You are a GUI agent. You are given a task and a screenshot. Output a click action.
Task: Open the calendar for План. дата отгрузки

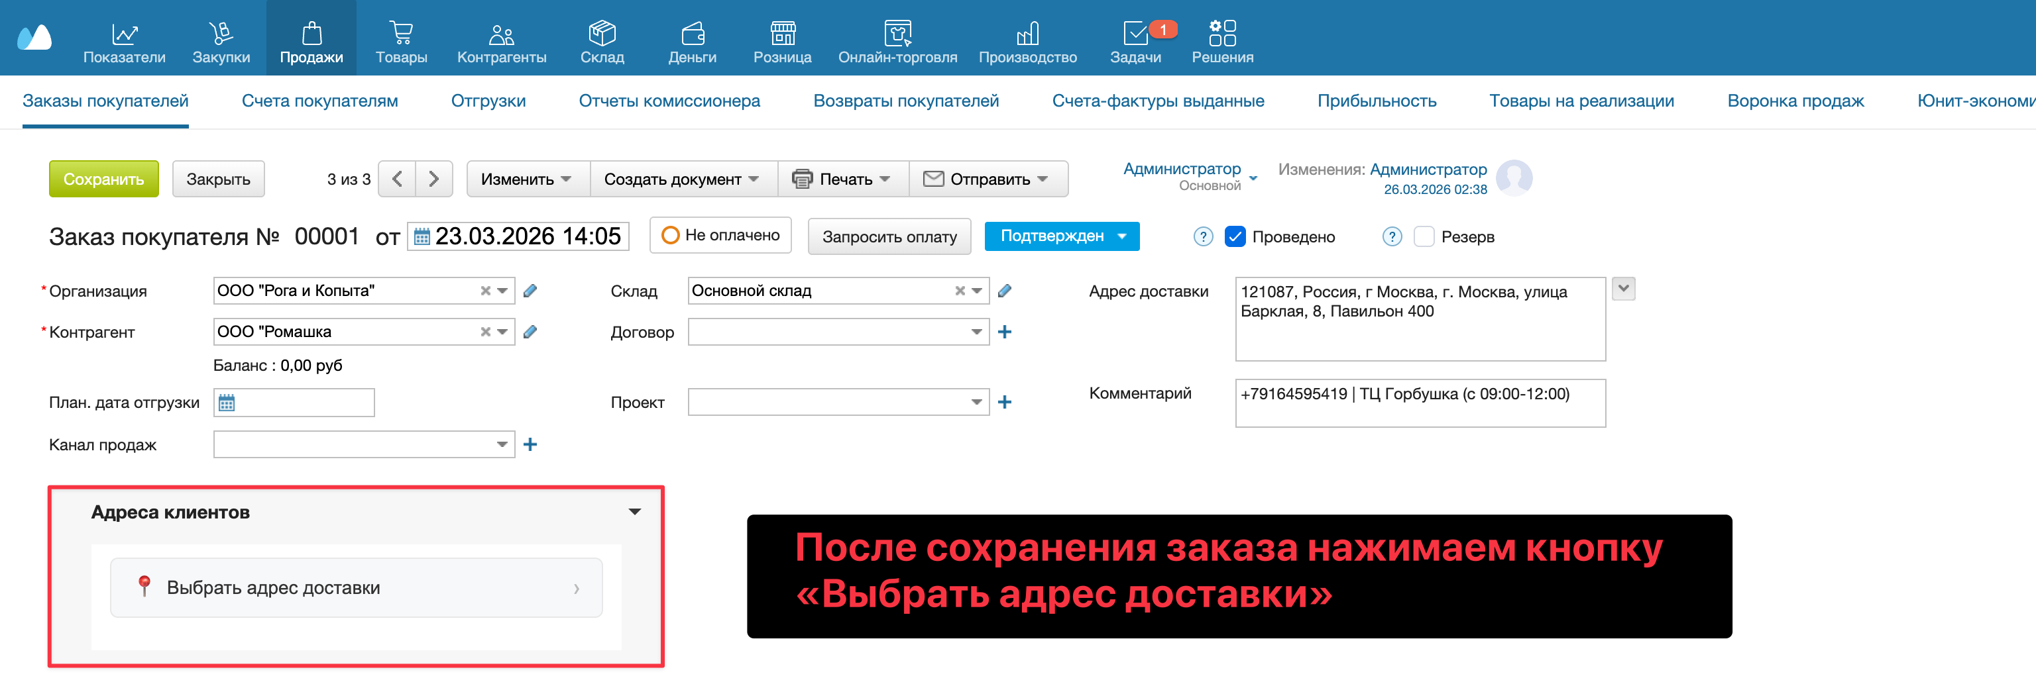229,403
